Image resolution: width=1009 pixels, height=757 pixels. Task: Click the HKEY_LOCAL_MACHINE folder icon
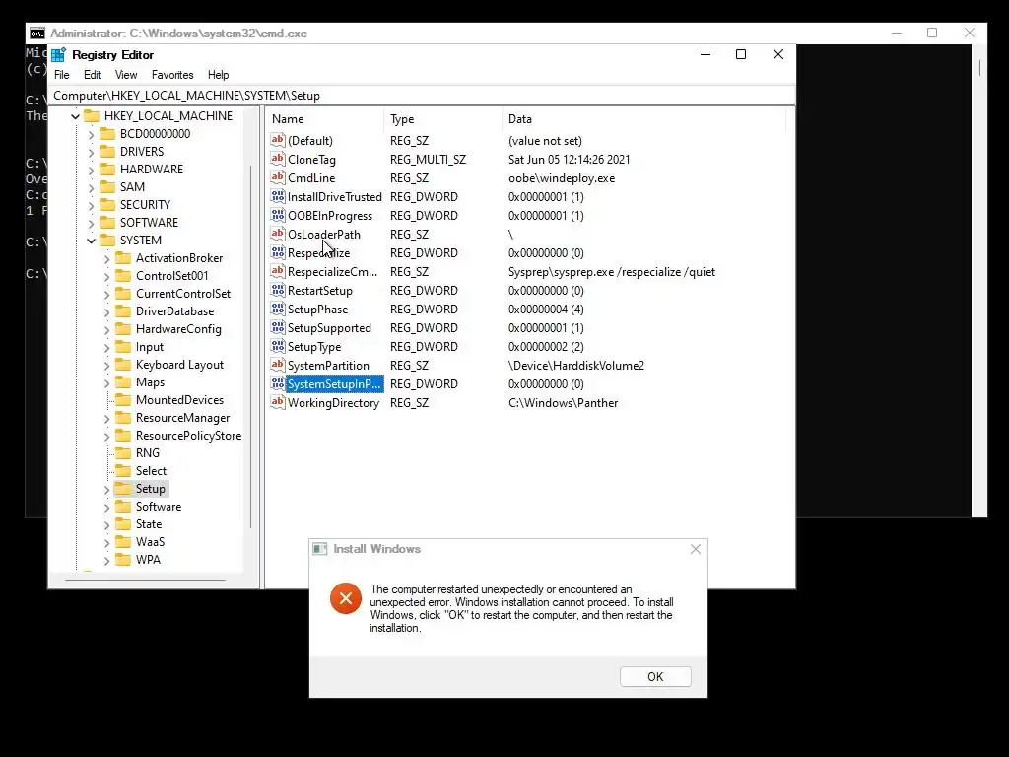click(x=92, y=116)
